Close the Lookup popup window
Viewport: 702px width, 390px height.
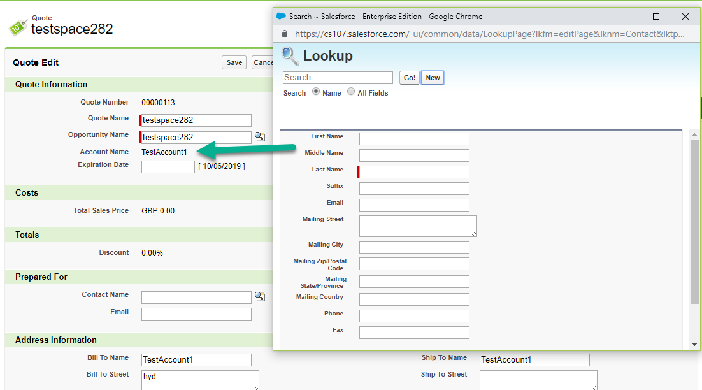tap(685, 17)
